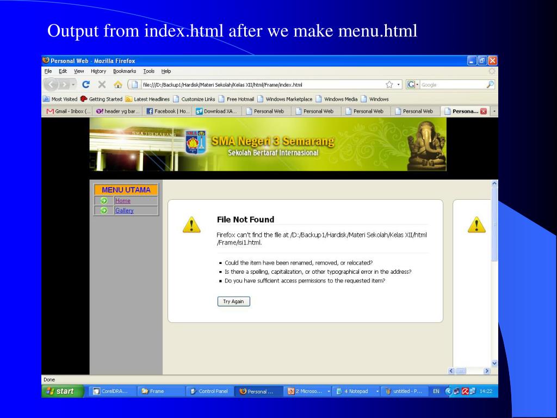Open Latest Headlines feed bookmark
The image size is (557, 418).
[x=147, y=99]
